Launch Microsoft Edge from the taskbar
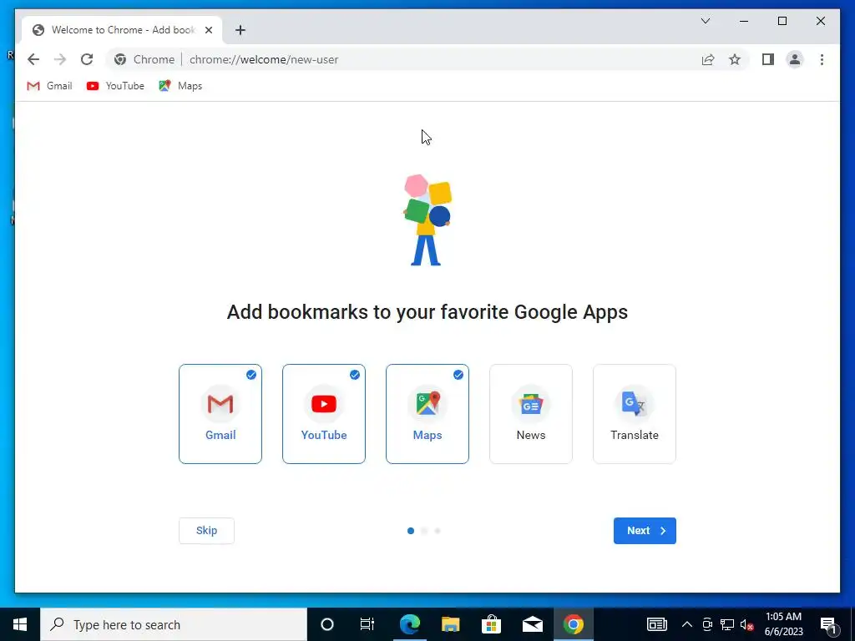The width and height of the screenshot is (855, 641). (409, 624)
